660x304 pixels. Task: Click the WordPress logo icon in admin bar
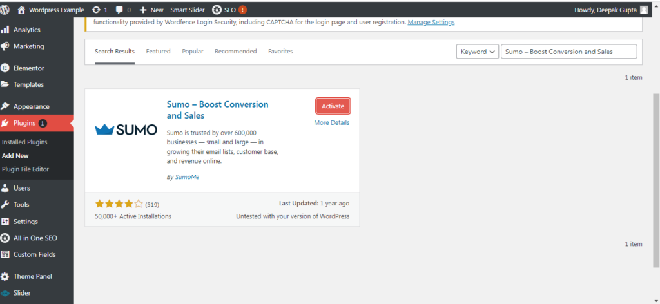click(x=6, y=10)
